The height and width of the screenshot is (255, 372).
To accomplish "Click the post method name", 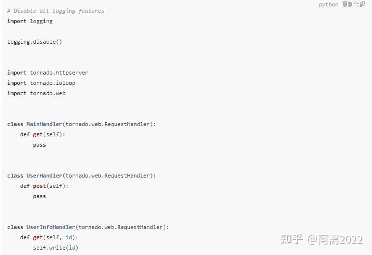I will [39, 186].
